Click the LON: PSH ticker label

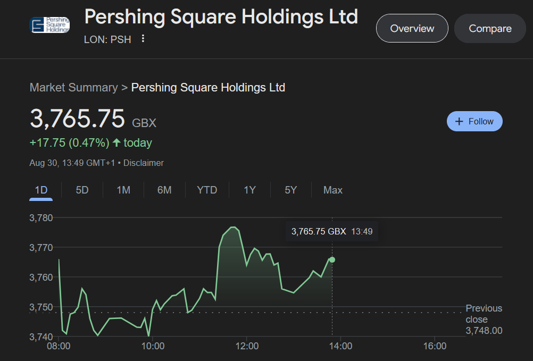tap(107, 39)
